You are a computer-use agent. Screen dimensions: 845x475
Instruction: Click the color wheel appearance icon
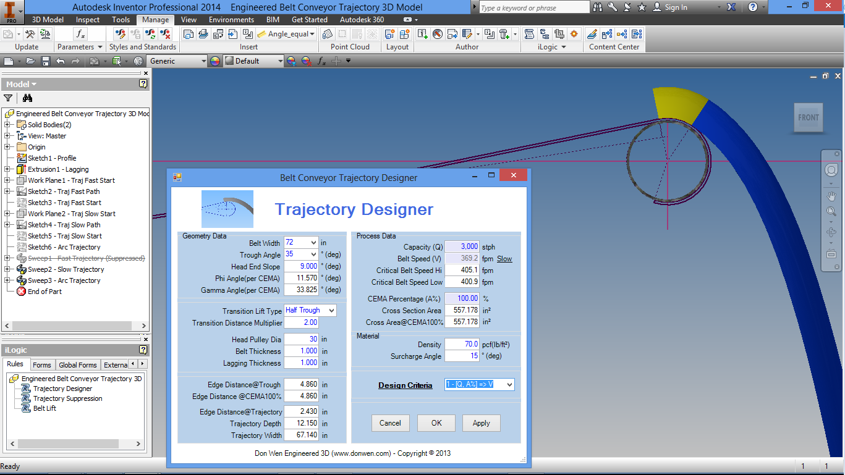point(215,61)
